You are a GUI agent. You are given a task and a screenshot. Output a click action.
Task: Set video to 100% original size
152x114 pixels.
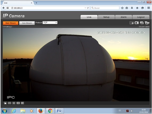tap(10, 103)
